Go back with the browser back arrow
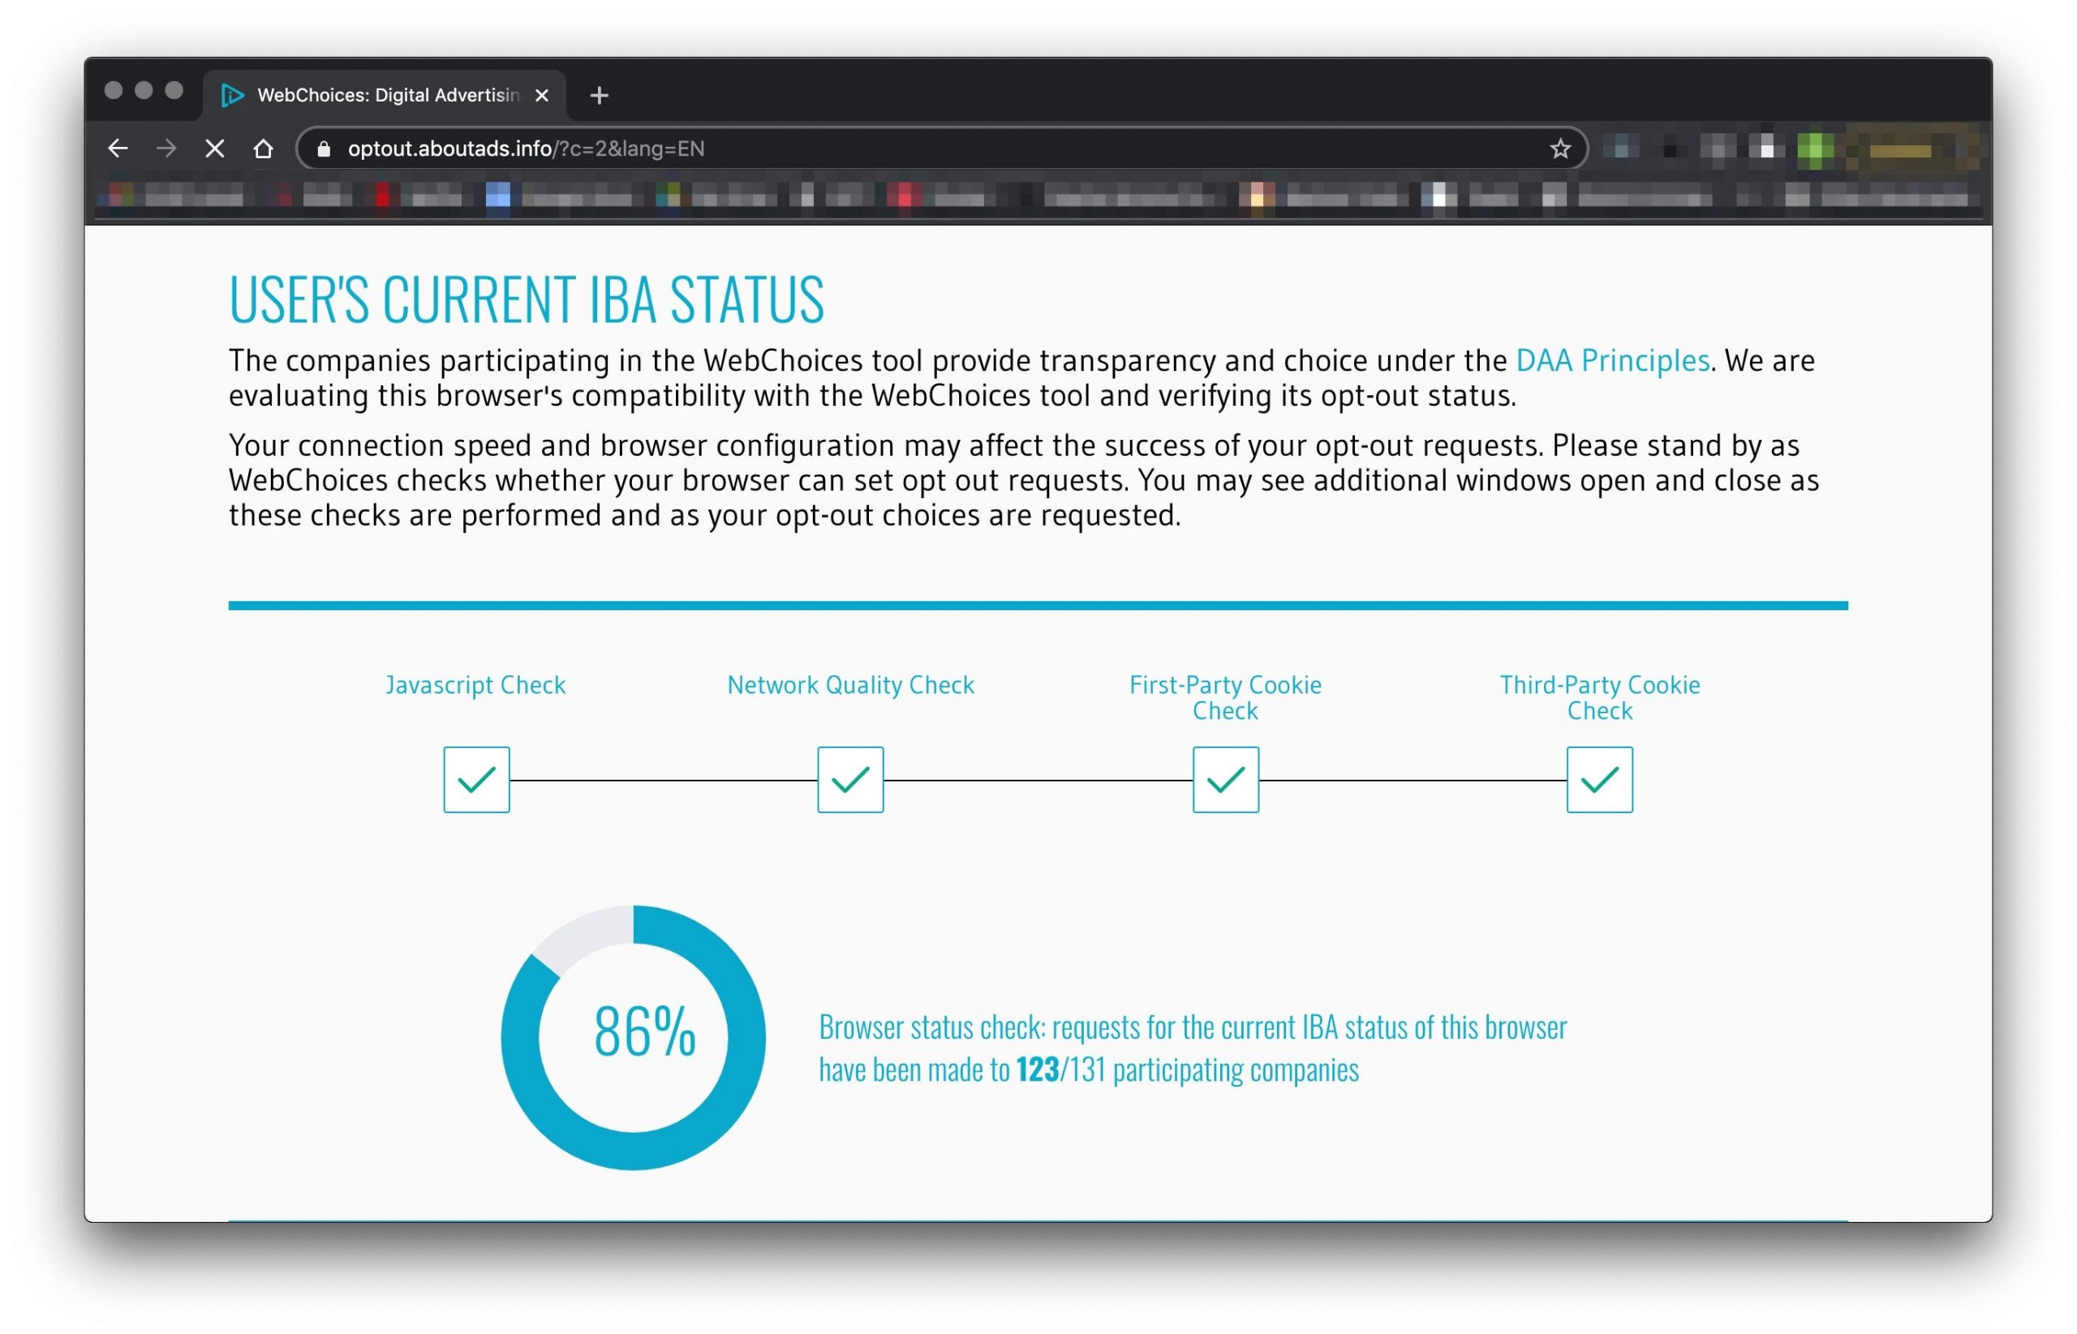This screenshot has width=2077, height=1334. point(118,149)
